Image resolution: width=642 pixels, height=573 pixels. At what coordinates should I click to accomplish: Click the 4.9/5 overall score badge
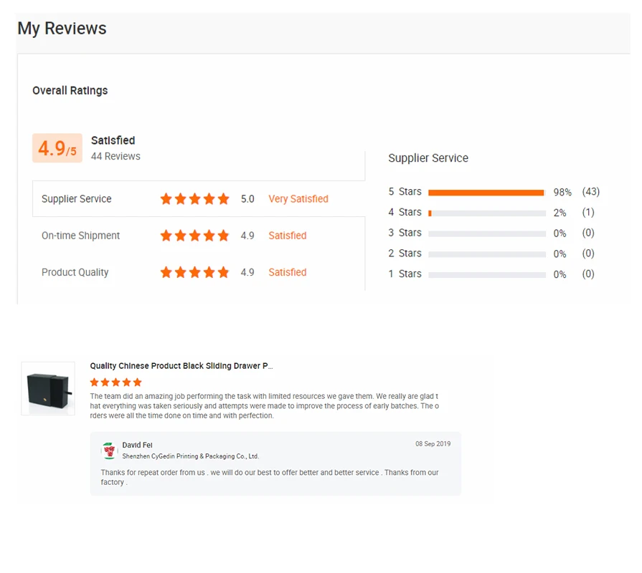(x=57, y=148)
